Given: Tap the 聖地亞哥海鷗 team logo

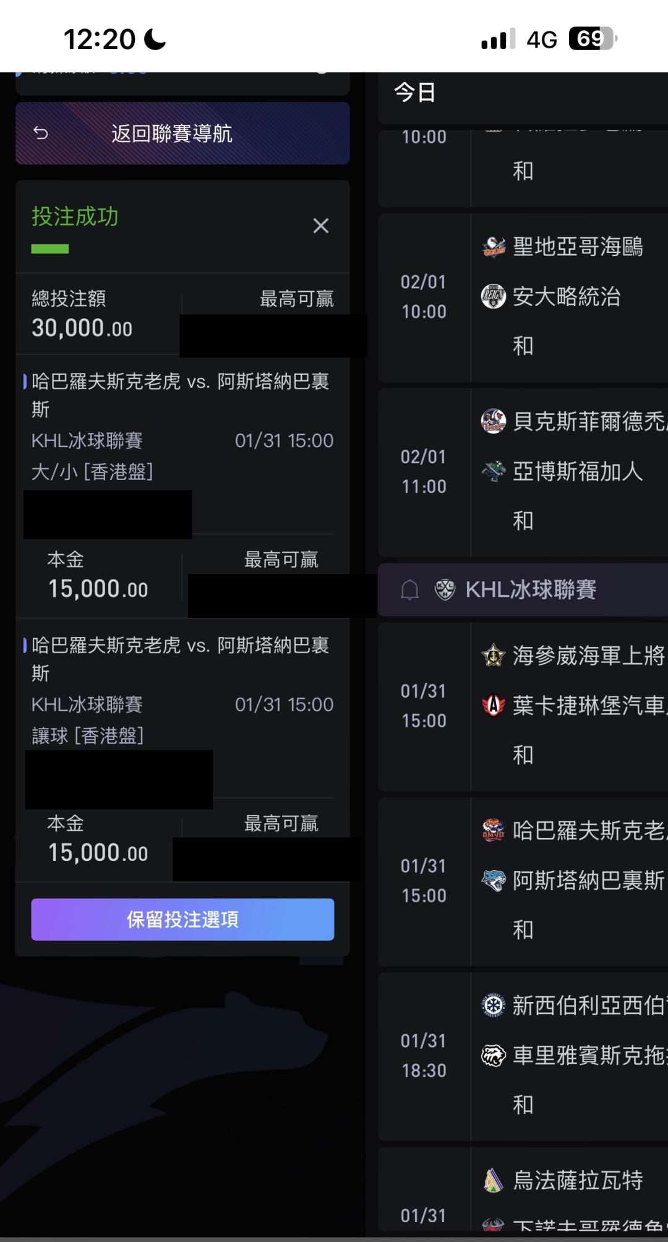Looking at the screenshot, I should (x=494, y=247).
